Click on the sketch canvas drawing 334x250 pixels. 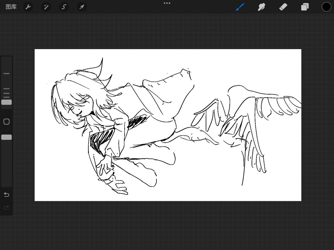(x=168, y=125)
